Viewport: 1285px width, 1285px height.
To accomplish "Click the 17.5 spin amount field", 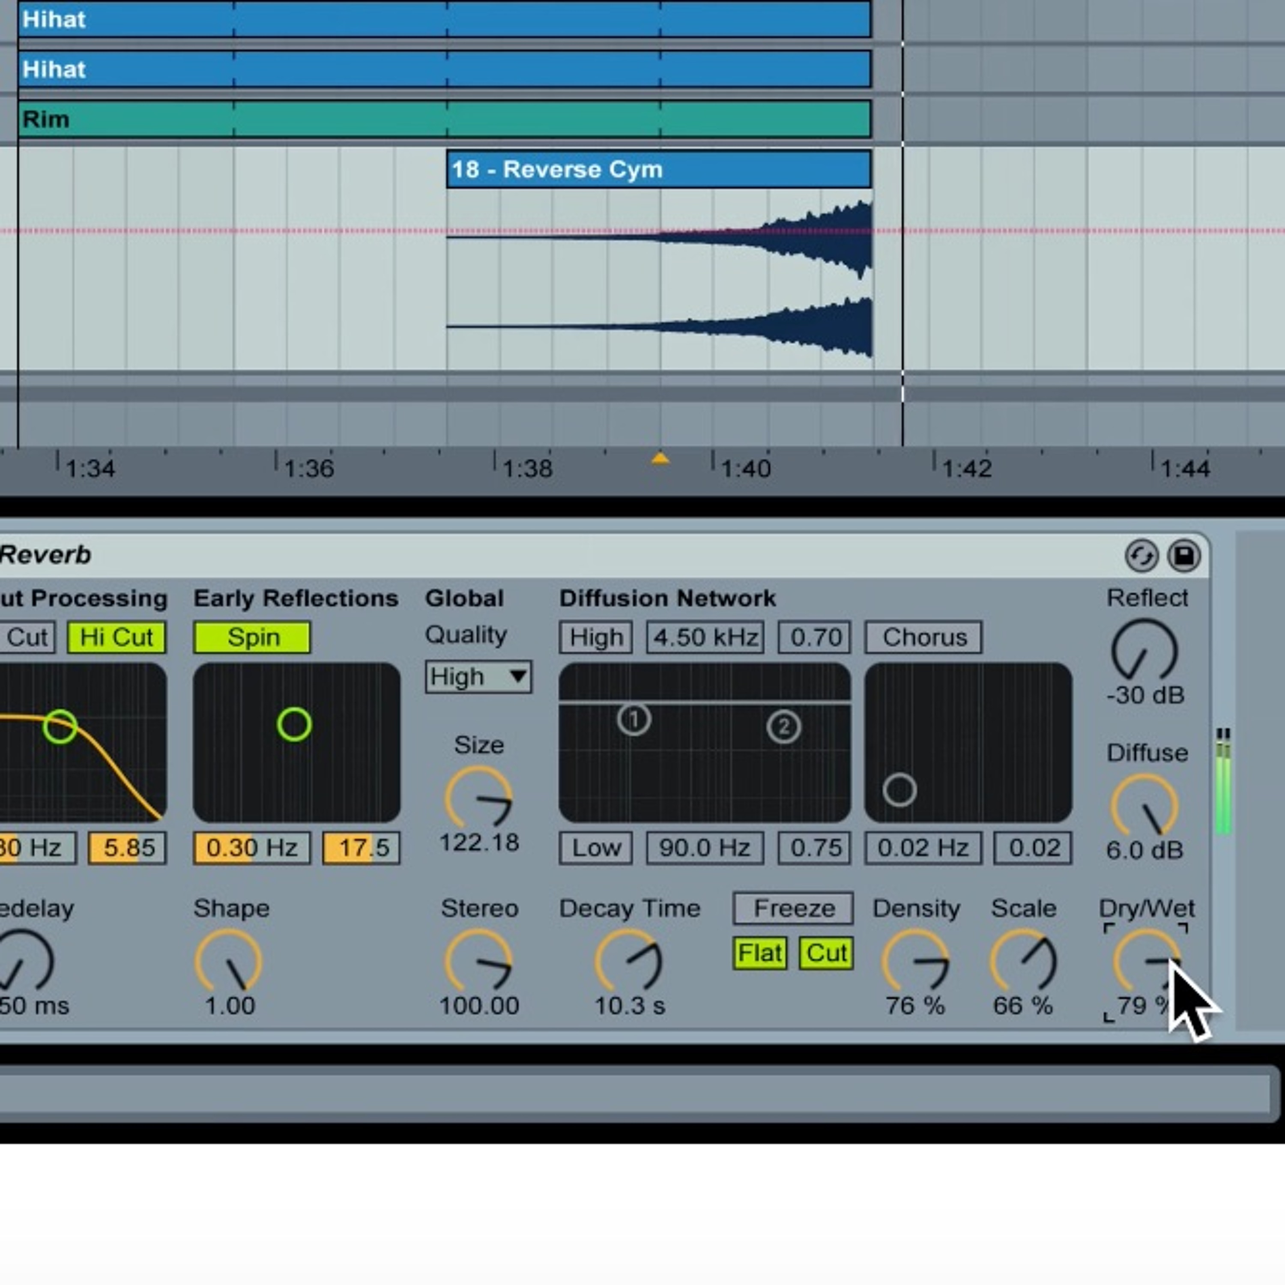I will pos(361,847).
